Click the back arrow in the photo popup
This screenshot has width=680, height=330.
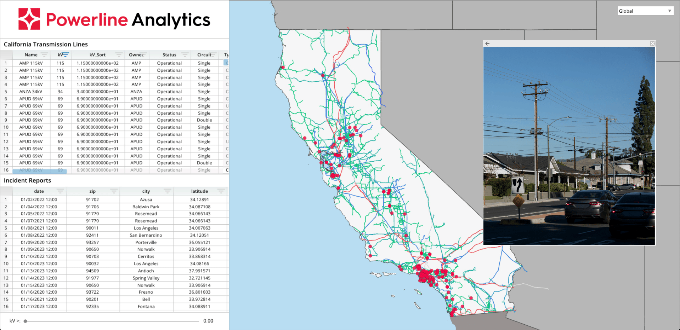(x=487, y=44)
